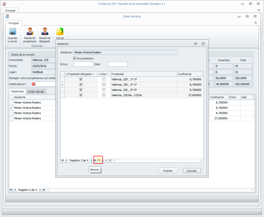The width and height of the screenshot is (264, 217).
Task: Click the Lugar field showing Vestibulo
Action: point(43,72)
